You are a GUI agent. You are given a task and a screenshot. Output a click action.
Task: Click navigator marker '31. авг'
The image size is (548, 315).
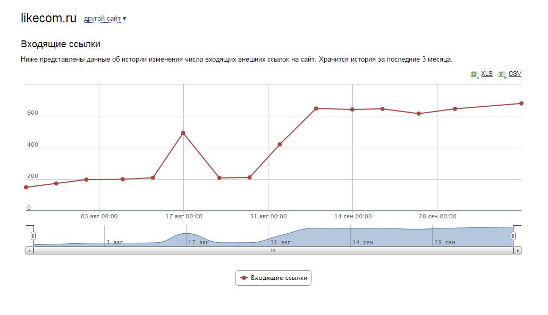(x=280, y=242)
